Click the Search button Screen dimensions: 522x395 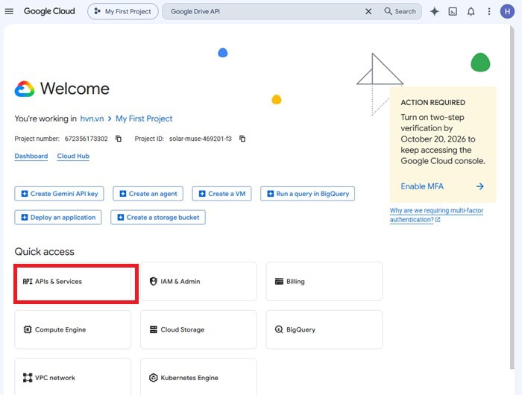pos(400,11)
